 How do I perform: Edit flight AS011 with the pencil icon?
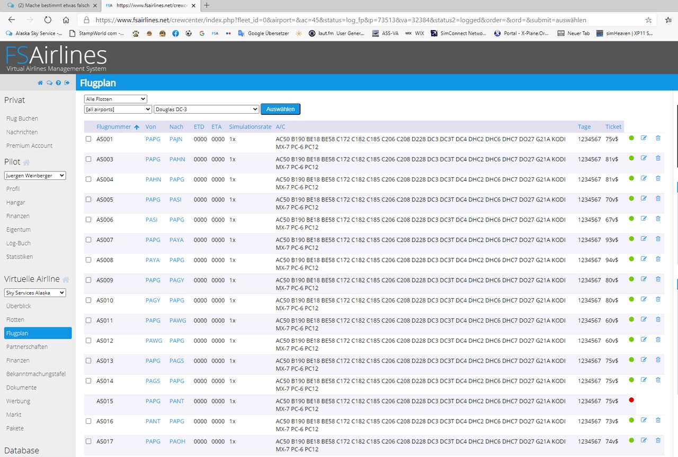point(644,319)
